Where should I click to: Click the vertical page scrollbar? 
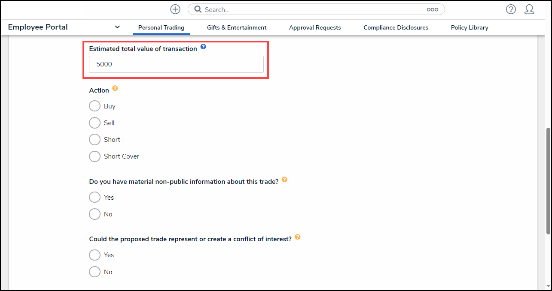coord(548,180)
